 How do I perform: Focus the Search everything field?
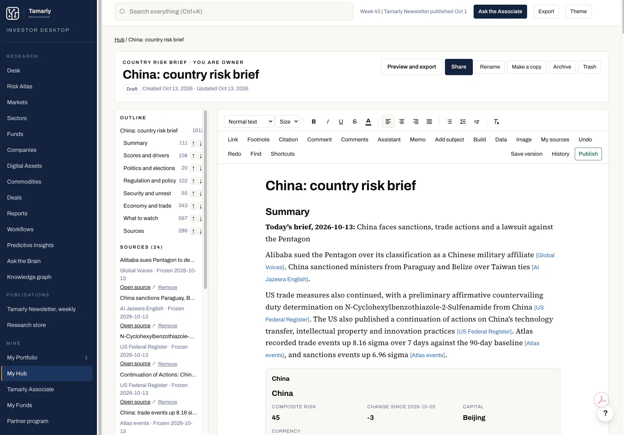pos(234,12)
